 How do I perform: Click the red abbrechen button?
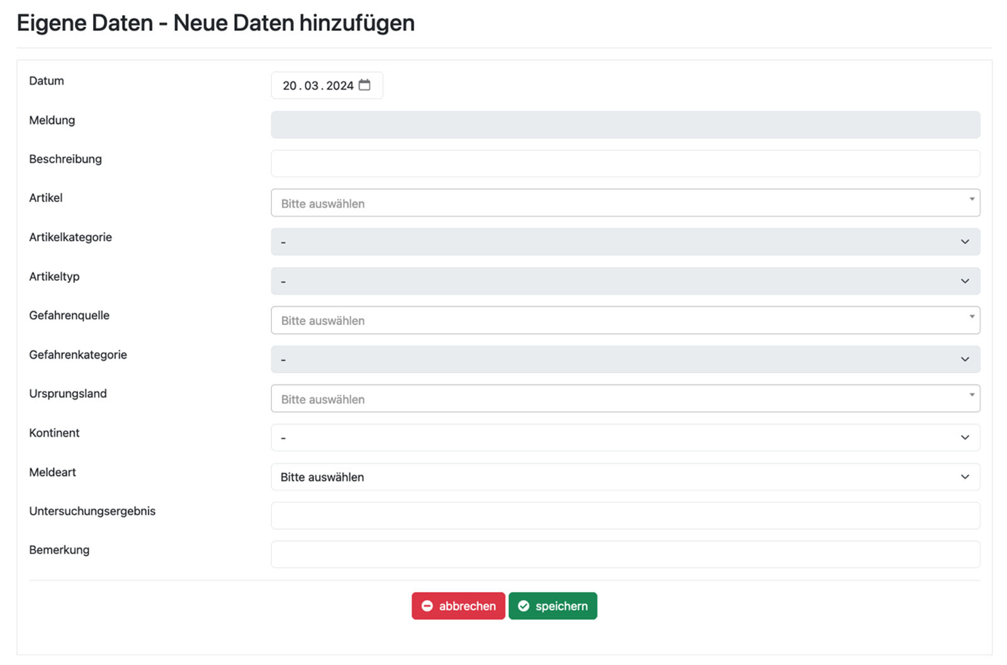[458, 606]
